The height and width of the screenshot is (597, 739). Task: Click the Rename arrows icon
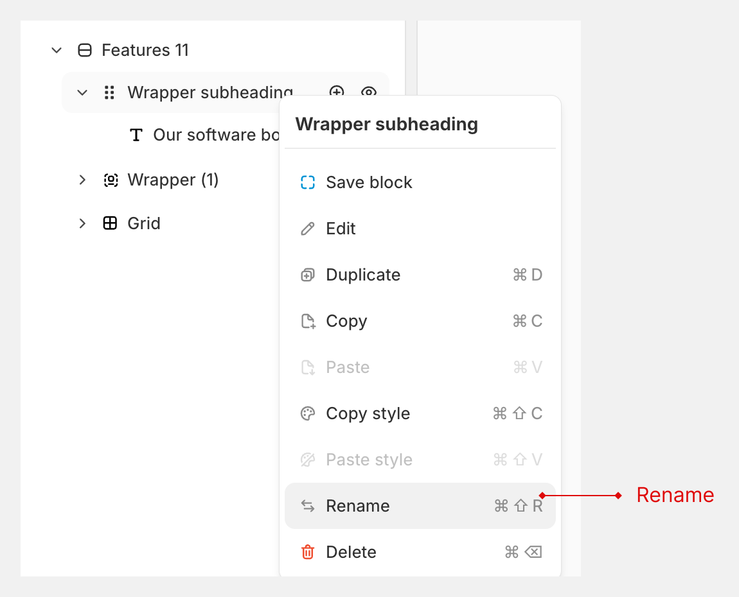coord(308,506)
